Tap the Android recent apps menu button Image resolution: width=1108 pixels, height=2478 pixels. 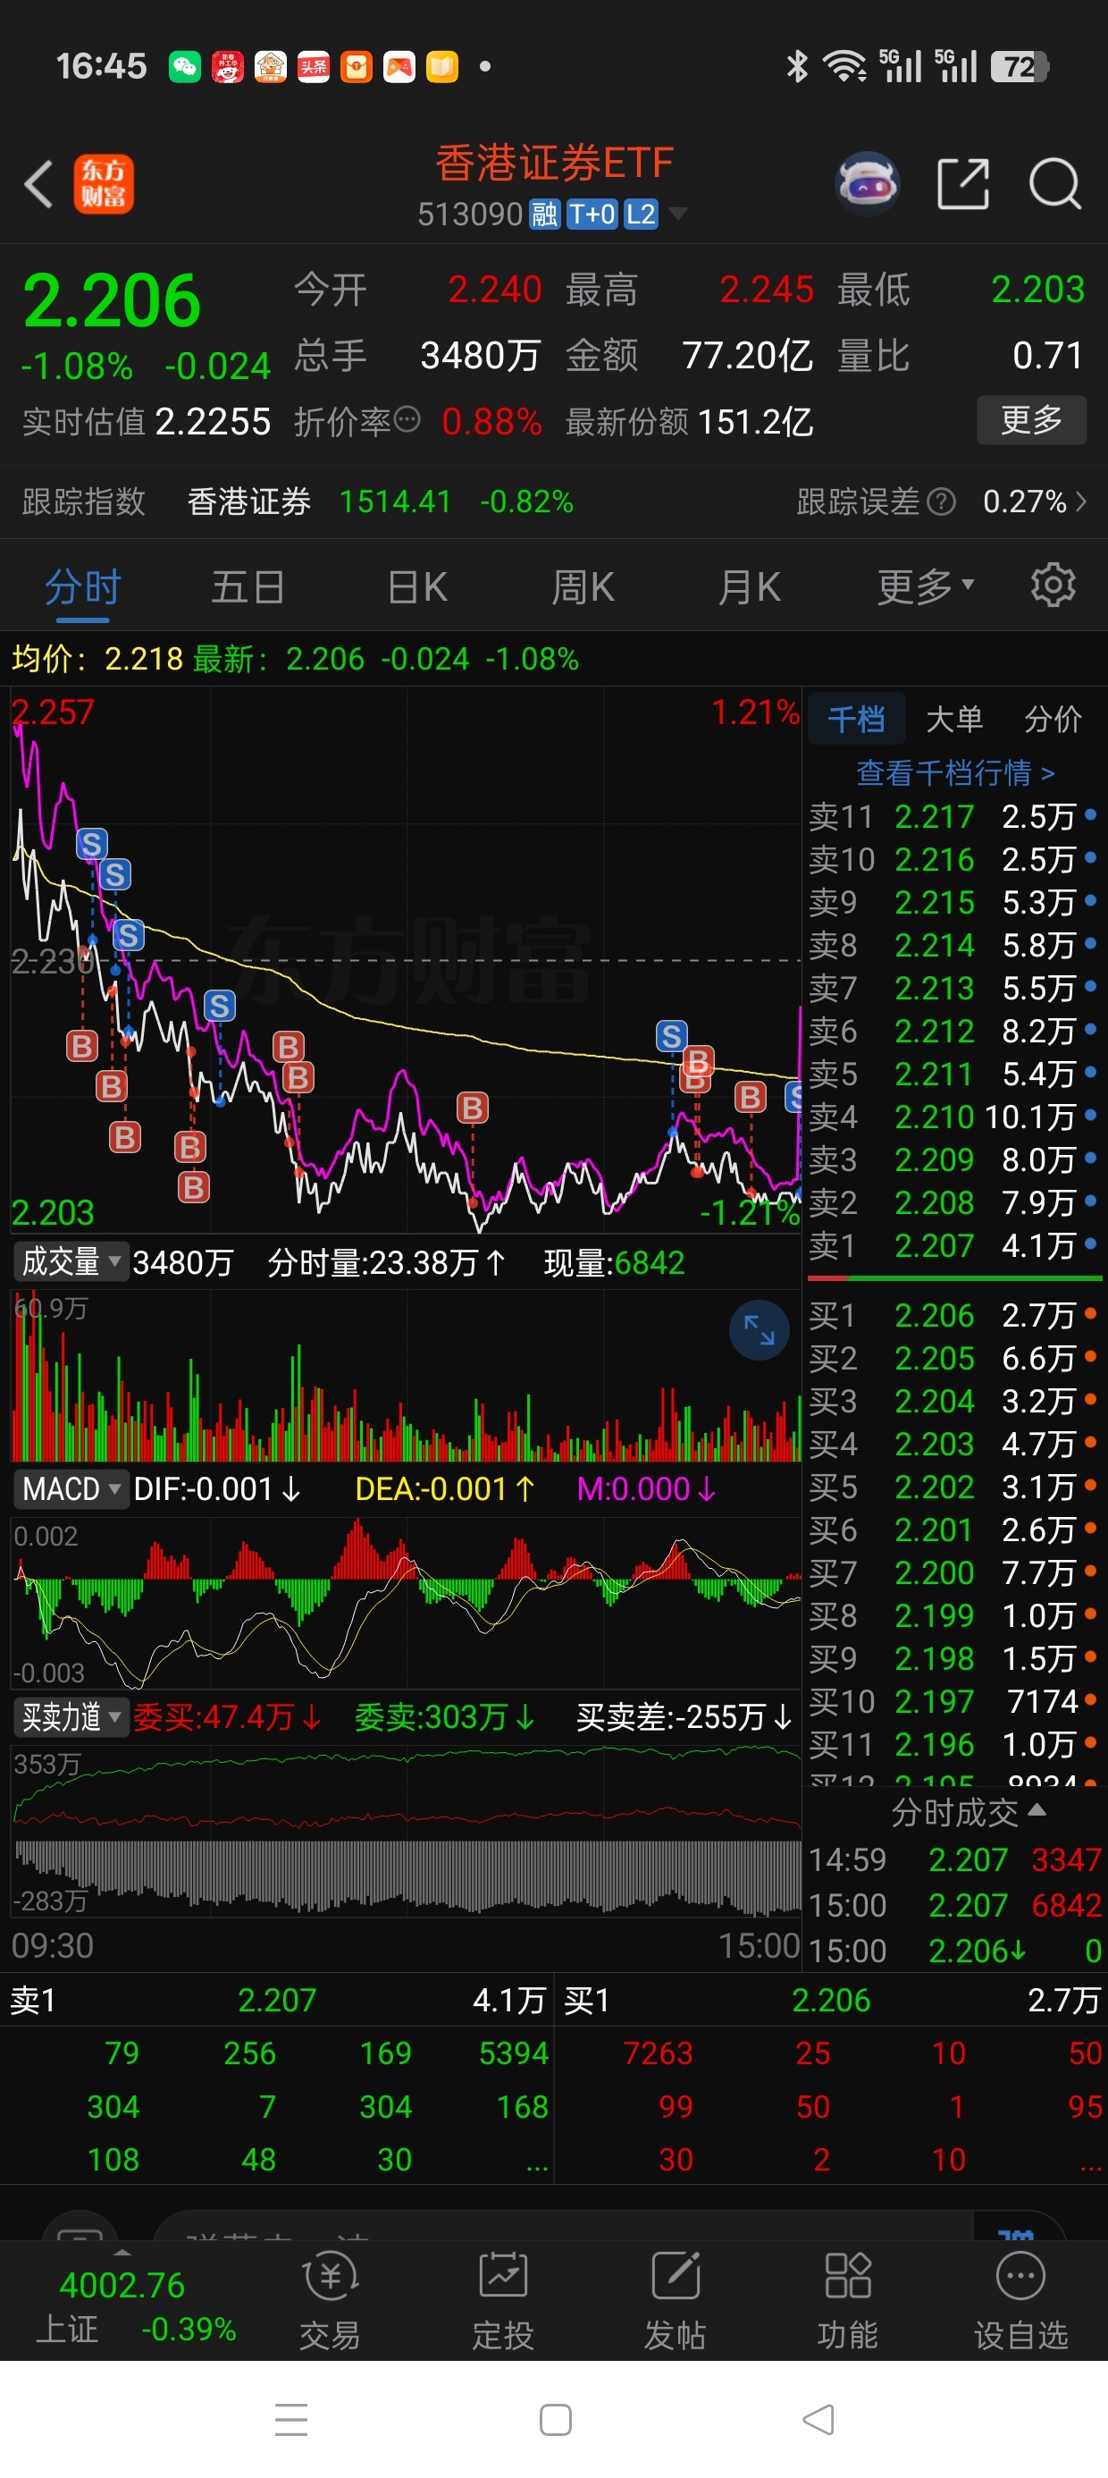pyautogui.click(x=291, y=2419)
